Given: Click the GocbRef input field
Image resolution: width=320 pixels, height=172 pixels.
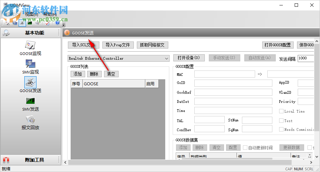Looking at the screenshot, I should pyautogui.click(x=233, y=92).
